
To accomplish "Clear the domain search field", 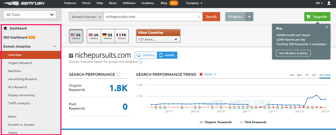I will point(198,17).
